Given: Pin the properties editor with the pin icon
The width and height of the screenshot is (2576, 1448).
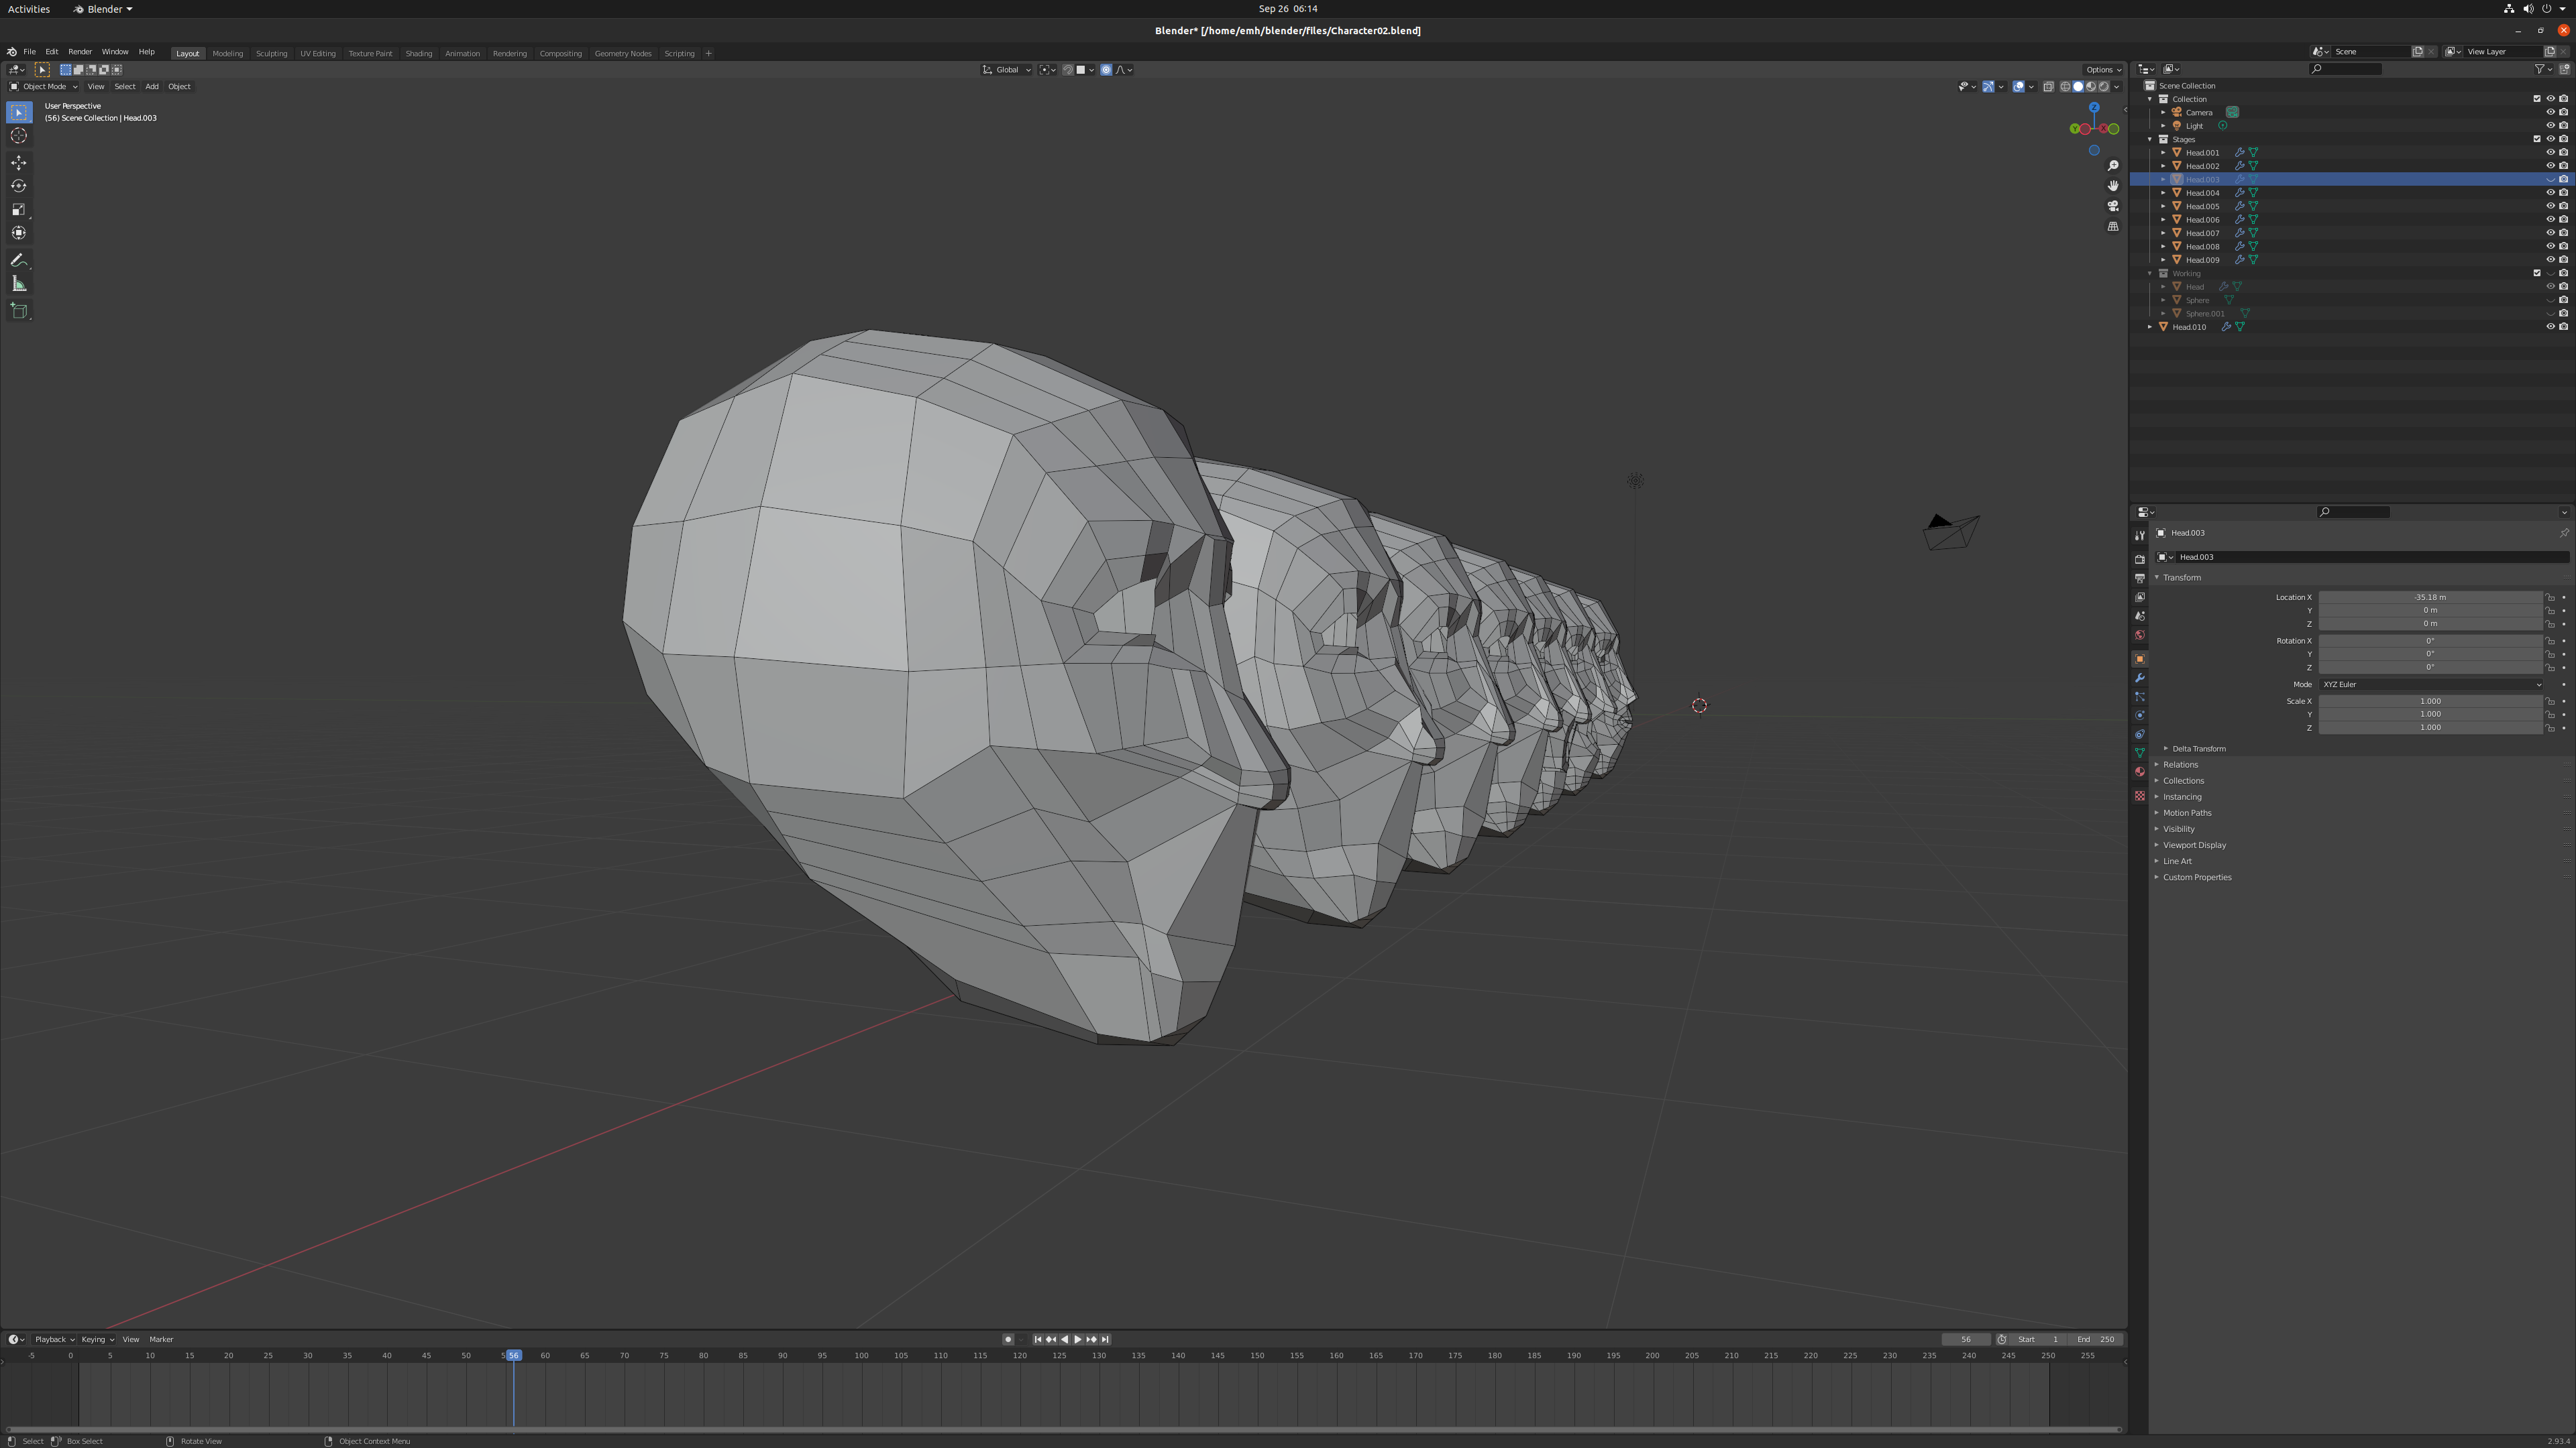Looking at the screenshot, I should (x=2563, y=533).
